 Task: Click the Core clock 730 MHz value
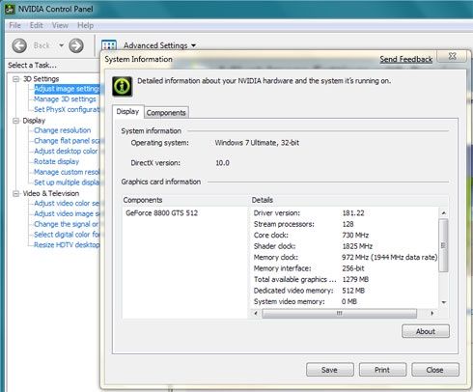coord(355,236)
